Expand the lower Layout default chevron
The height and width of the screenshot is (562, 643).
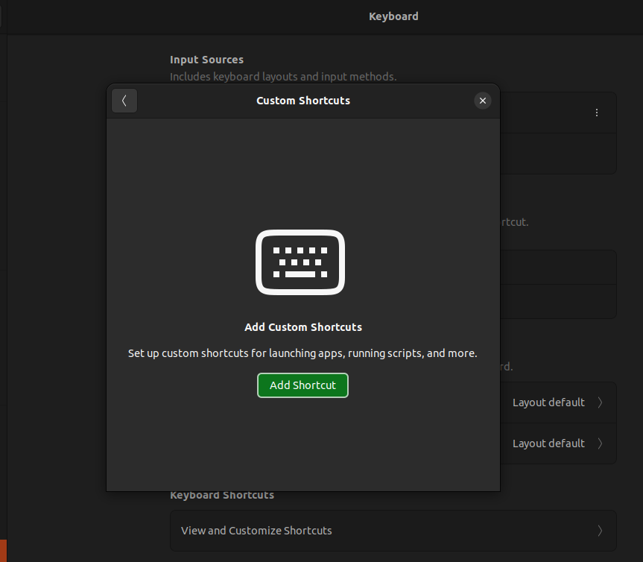601,443
